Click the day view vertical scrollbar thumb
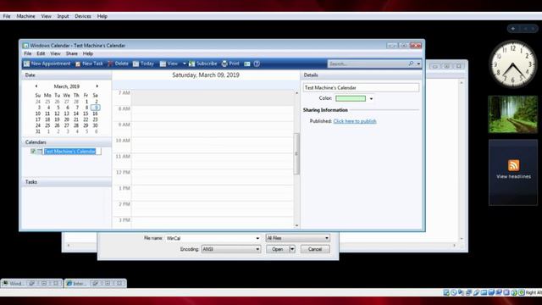 (x=296, y=153)
